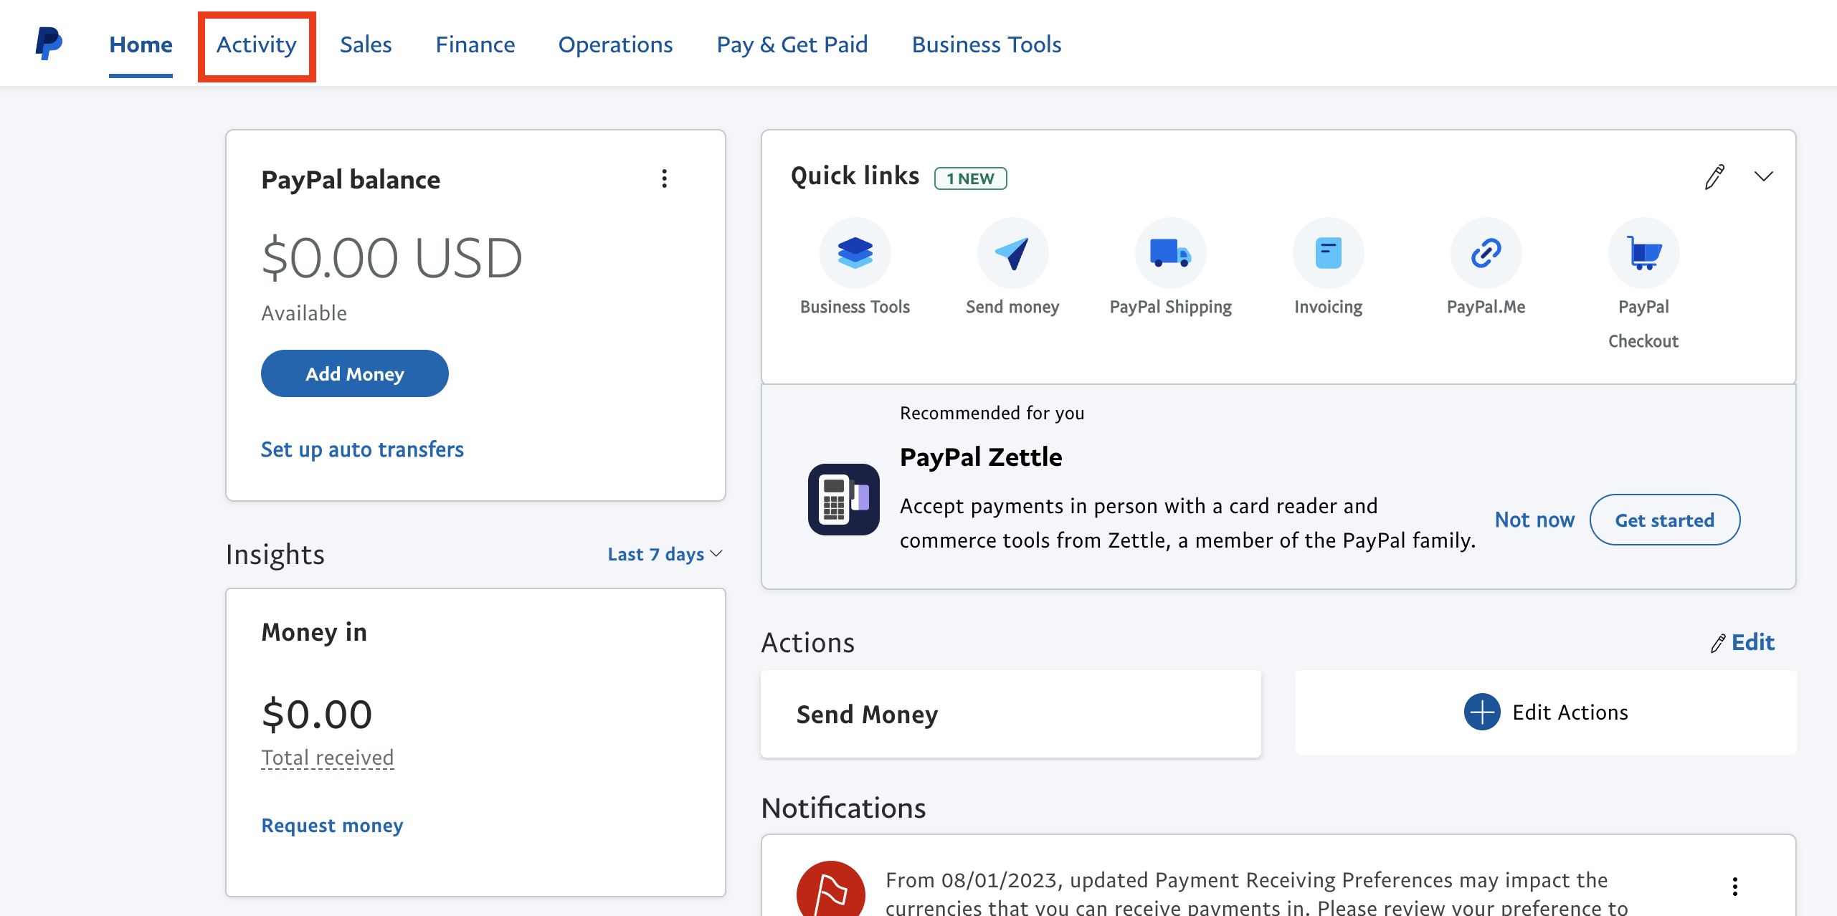Click the Set up auto transfers link

[362, 449]
